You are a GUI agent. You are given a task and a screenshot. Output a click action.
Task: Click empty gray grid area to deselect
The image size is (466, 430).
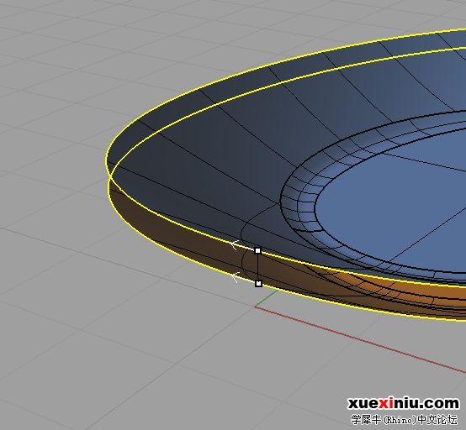click(x=89, y=341)
